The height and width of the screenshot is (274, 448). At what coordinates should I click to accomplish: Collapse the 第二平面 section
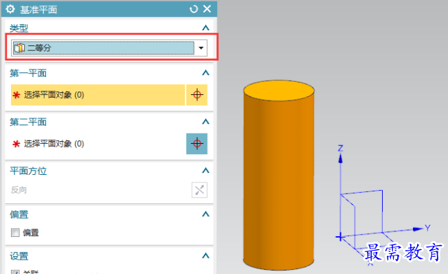coord(205,122)
